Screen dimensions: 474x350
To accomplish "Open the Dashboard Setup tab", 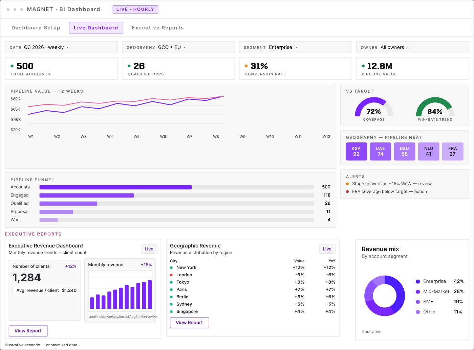I will tap(36, 28).
